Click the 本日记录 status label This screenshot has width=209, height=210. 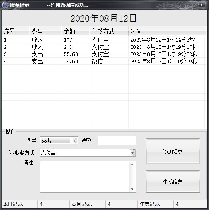tap(13, 204)
